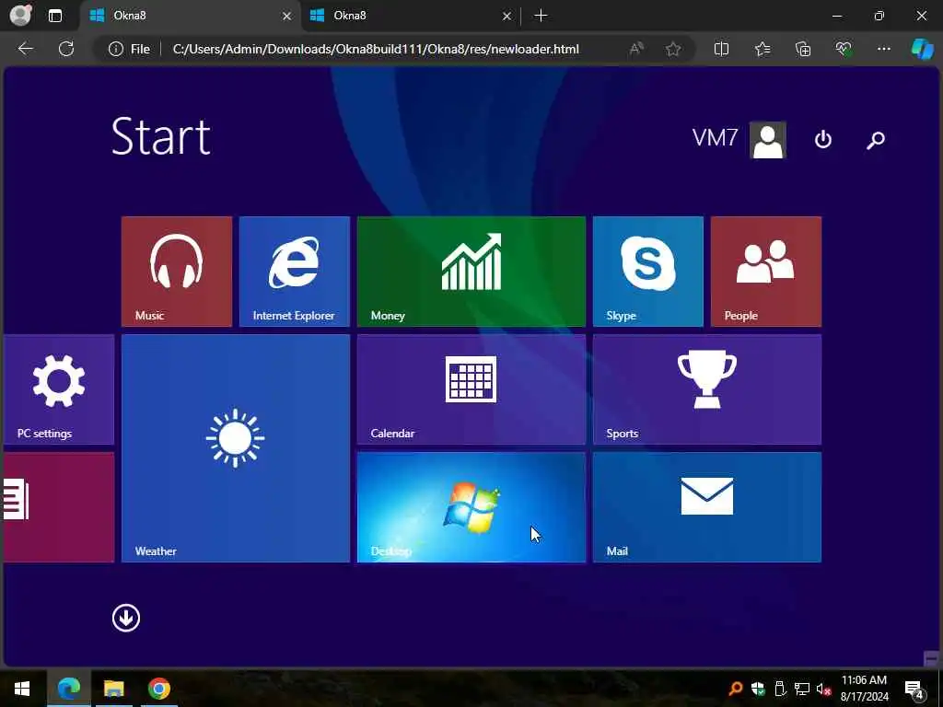Click the orange magnifier tray icon

click(736, 689)
